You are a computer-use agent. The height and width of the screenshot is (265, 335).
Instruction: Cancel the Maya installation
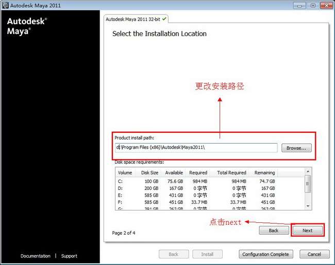(x=314, y=254)
